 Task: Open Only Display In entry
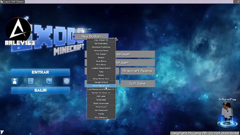[x=101, y=117]
